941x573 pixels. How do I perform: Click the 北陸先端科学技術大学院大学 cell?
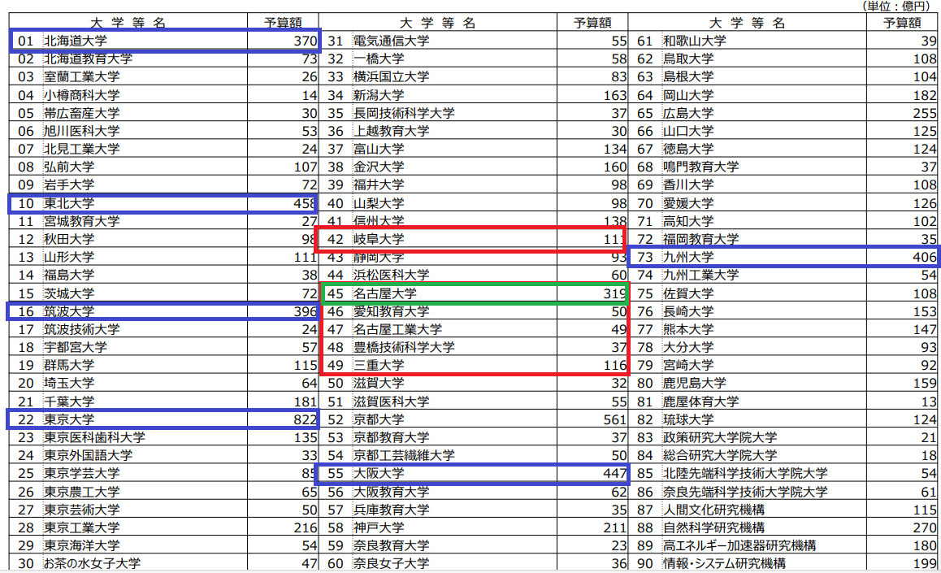(745, 473)
